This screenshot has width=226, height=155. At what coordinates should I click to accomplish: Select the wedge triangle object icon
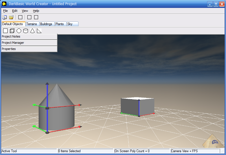[39, 31]
